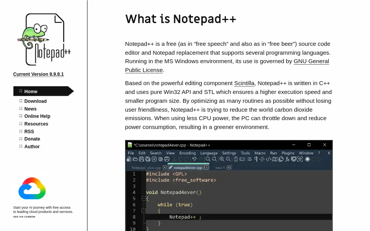Click the monitor-shaped icon after fx
The width and height of the screenshot is (370, 231).
tap(294, 159)
